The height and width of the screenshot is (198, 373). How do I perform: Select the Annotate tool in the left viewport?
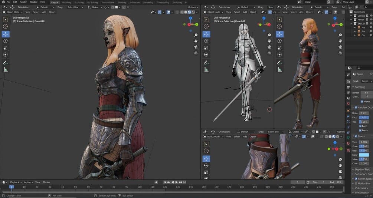point(6,63)
